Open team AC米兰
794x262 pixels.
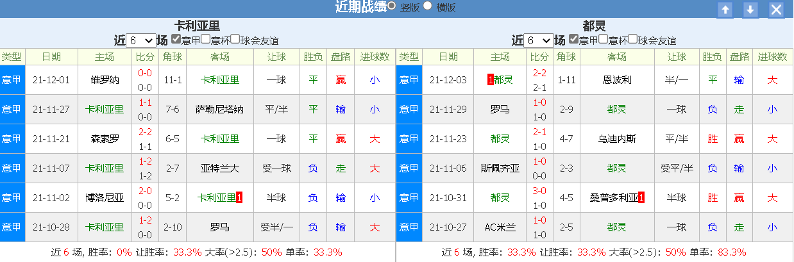(x=500, y=227)
